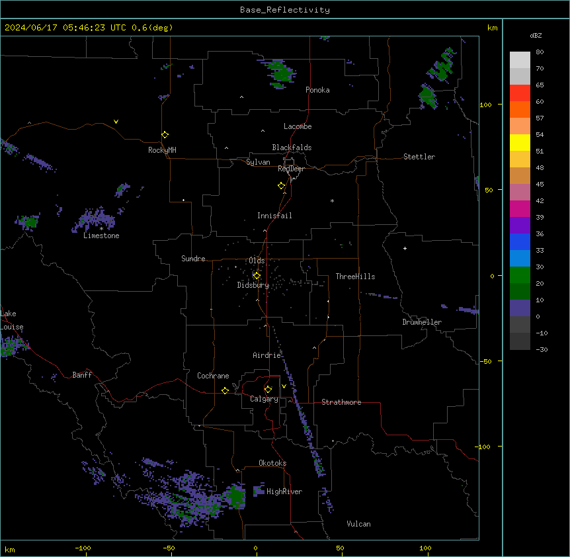Click the Stettler city label
Screen dimensions: 570x557
pyautogui.click(x=419, y=157)
